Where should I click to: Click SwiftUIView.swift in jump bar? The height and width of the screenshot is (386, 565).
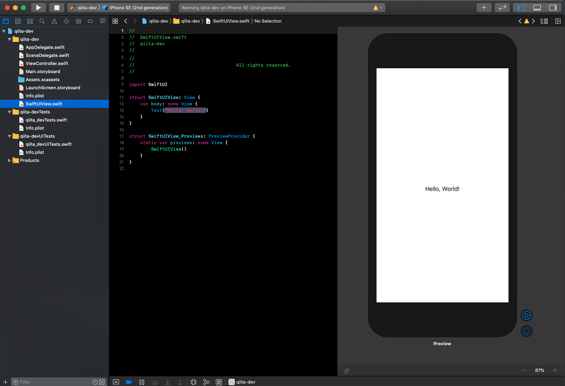pos(228,21)
